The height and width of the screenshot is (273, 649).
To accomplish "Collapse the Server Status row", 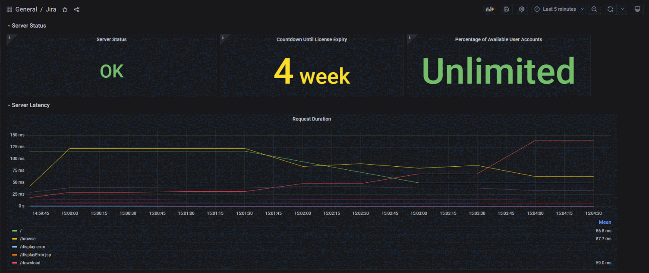I will click(27, 25).
